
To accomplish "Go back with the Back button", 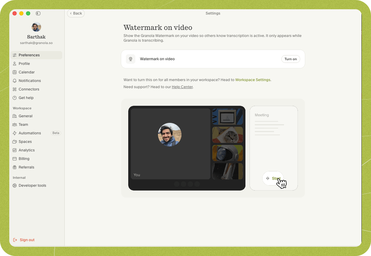I will (x=76, y=13).
